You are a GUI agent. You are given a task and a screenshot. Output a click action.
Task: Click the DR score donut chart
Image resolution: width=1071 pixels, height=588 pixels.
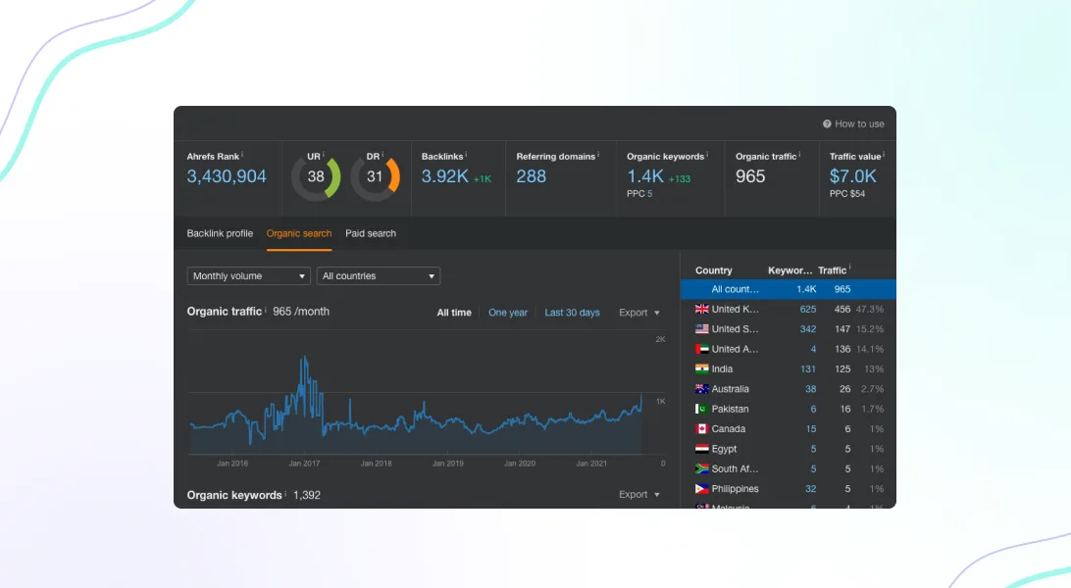[375, 177]
